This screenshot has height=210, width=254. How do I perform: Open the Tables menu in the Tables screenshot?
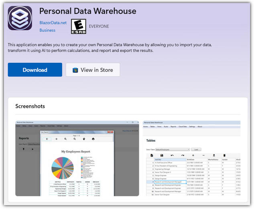tap(152, 126)
